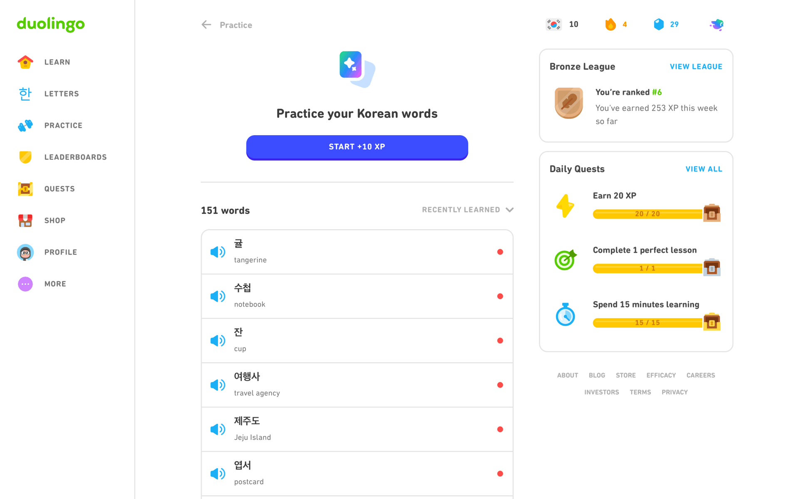Open the CAREERS footer link

700,375
